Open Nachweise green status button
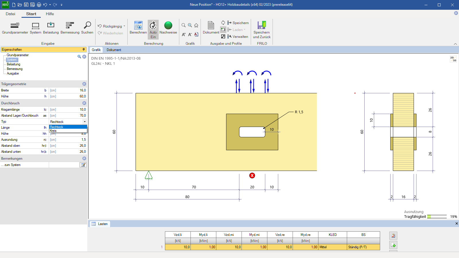 click(x=168, y=28)
